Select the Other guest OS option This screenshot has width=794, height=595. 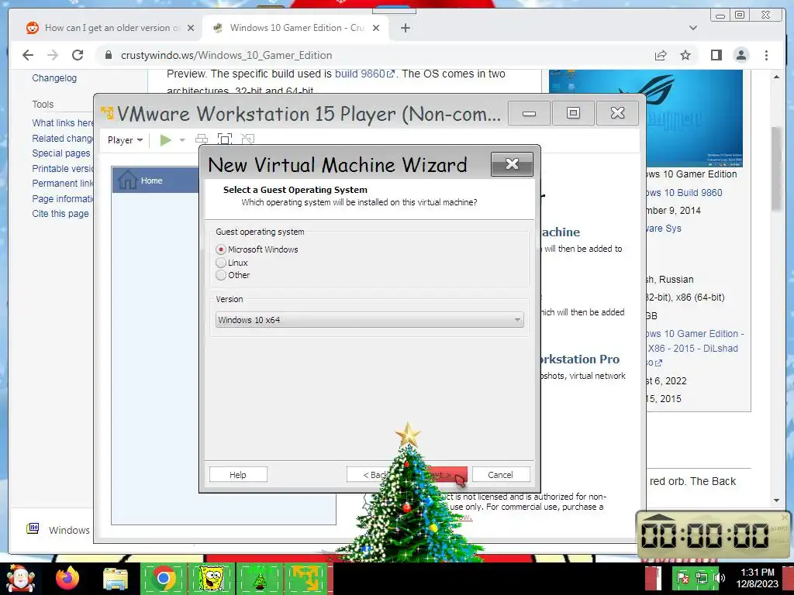tap(221, 275)
